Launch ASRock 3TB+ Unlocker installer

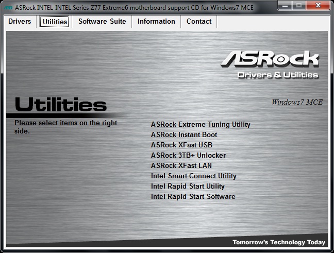tap(188, 155)
